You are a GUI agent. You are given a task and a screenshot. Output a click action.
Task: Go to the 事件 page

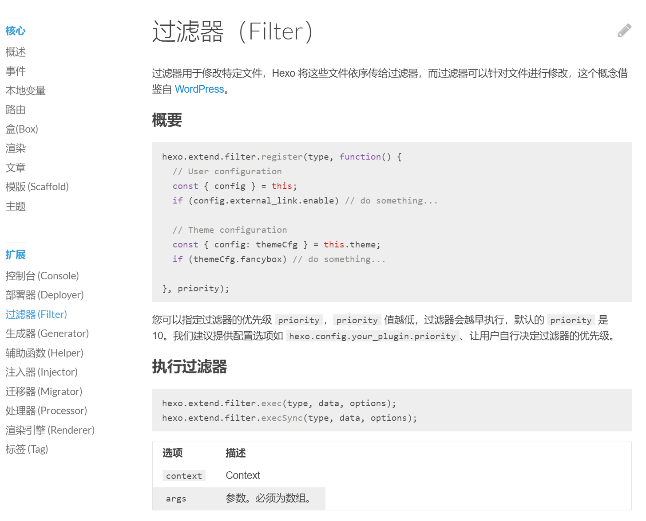click(x=16, y=71)
